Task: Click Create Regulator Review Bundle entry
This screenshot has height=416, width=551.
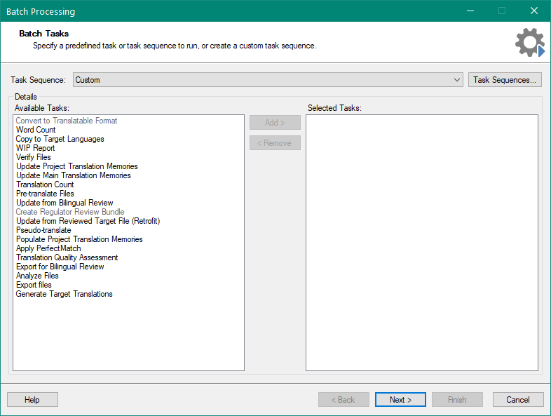Action: [70, 212]
